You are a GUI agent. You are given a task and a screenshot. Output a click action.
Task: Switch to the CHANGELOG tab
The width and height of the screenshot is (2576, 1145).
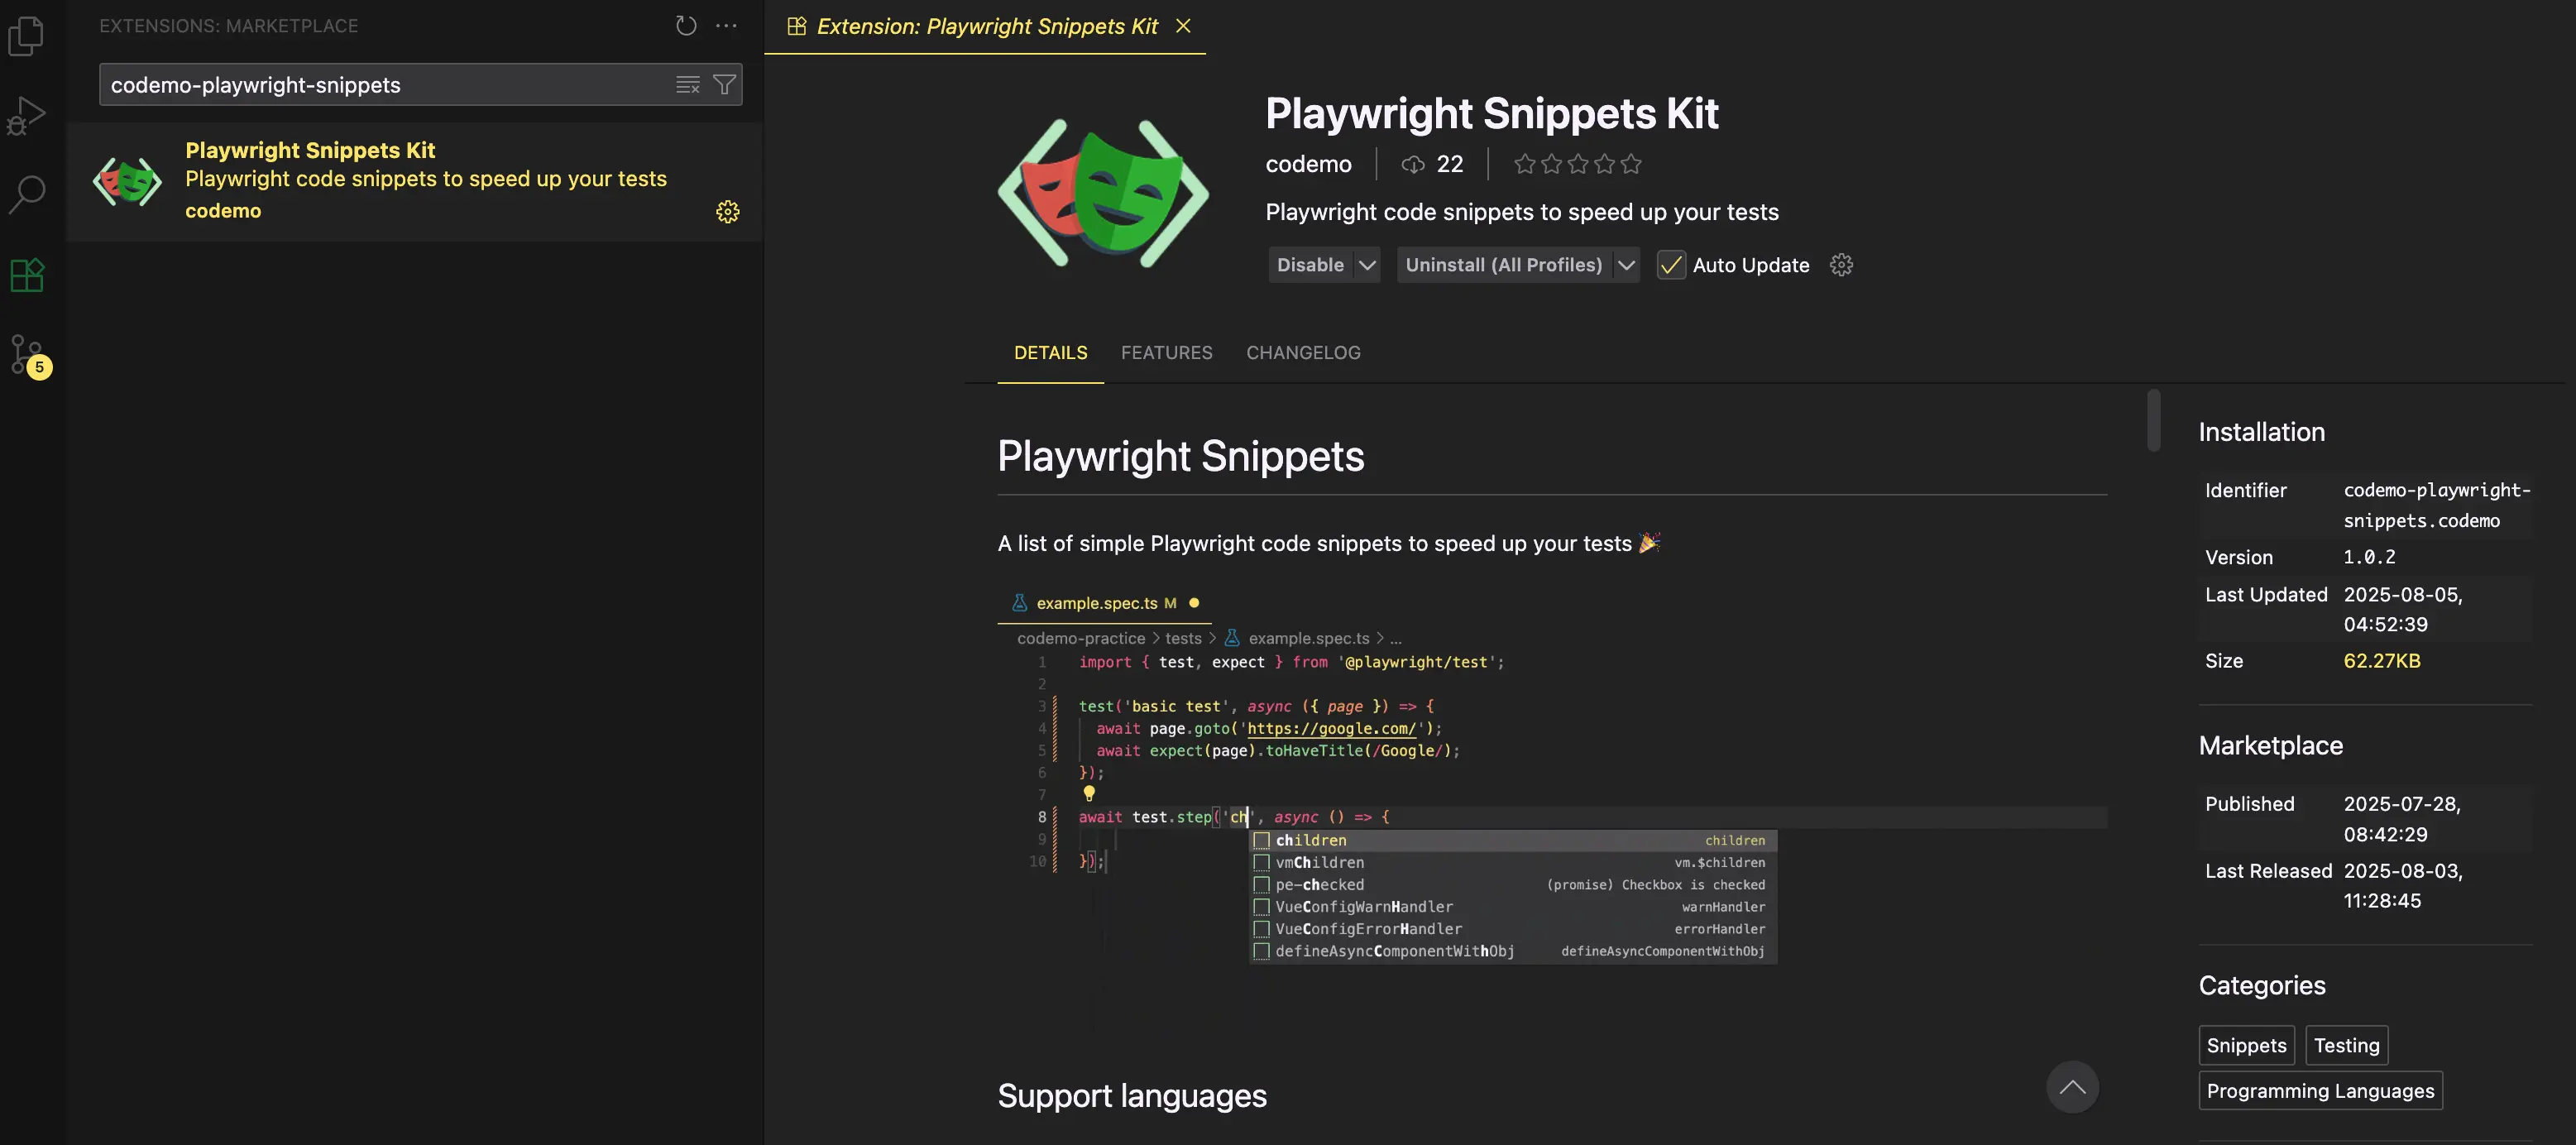tap(1303, 353)
